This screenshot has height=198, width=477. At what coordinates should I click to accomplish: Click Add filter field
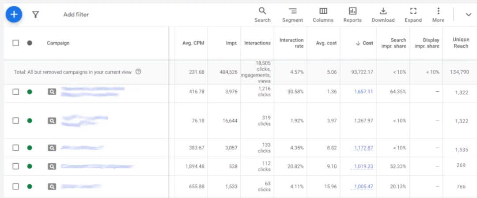click(x=76, y=15)
